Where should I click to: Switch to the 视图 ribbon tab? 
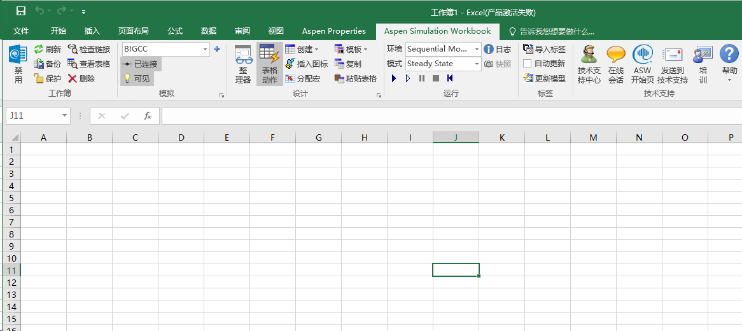276,31
